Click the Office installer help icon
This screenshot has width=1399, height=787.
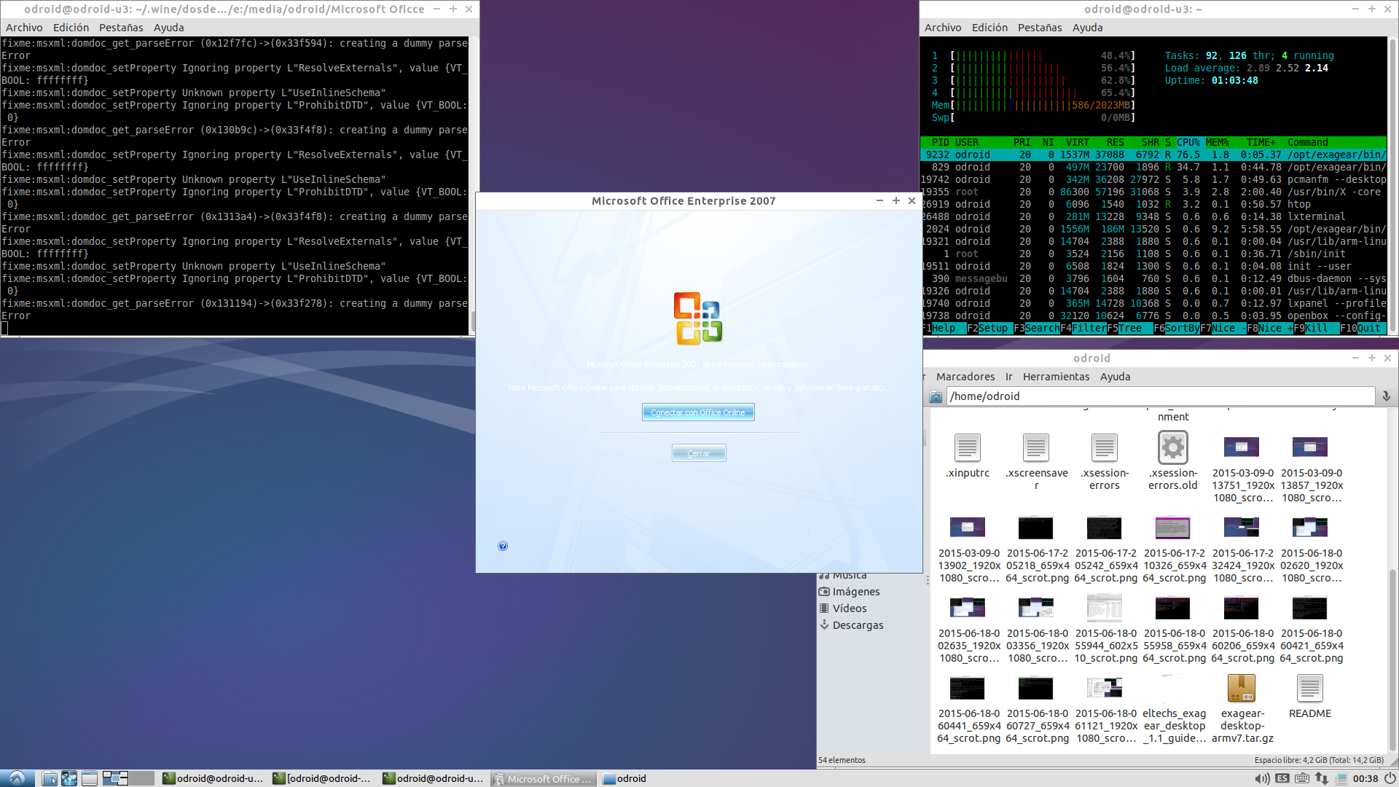click(x=503, y=546)
